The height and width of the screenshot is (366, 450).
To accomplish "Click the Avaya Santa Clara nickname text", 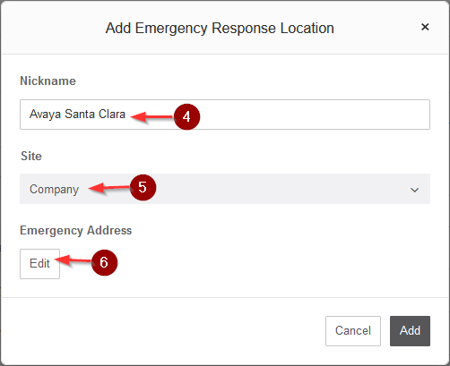I will pos(77,115).
